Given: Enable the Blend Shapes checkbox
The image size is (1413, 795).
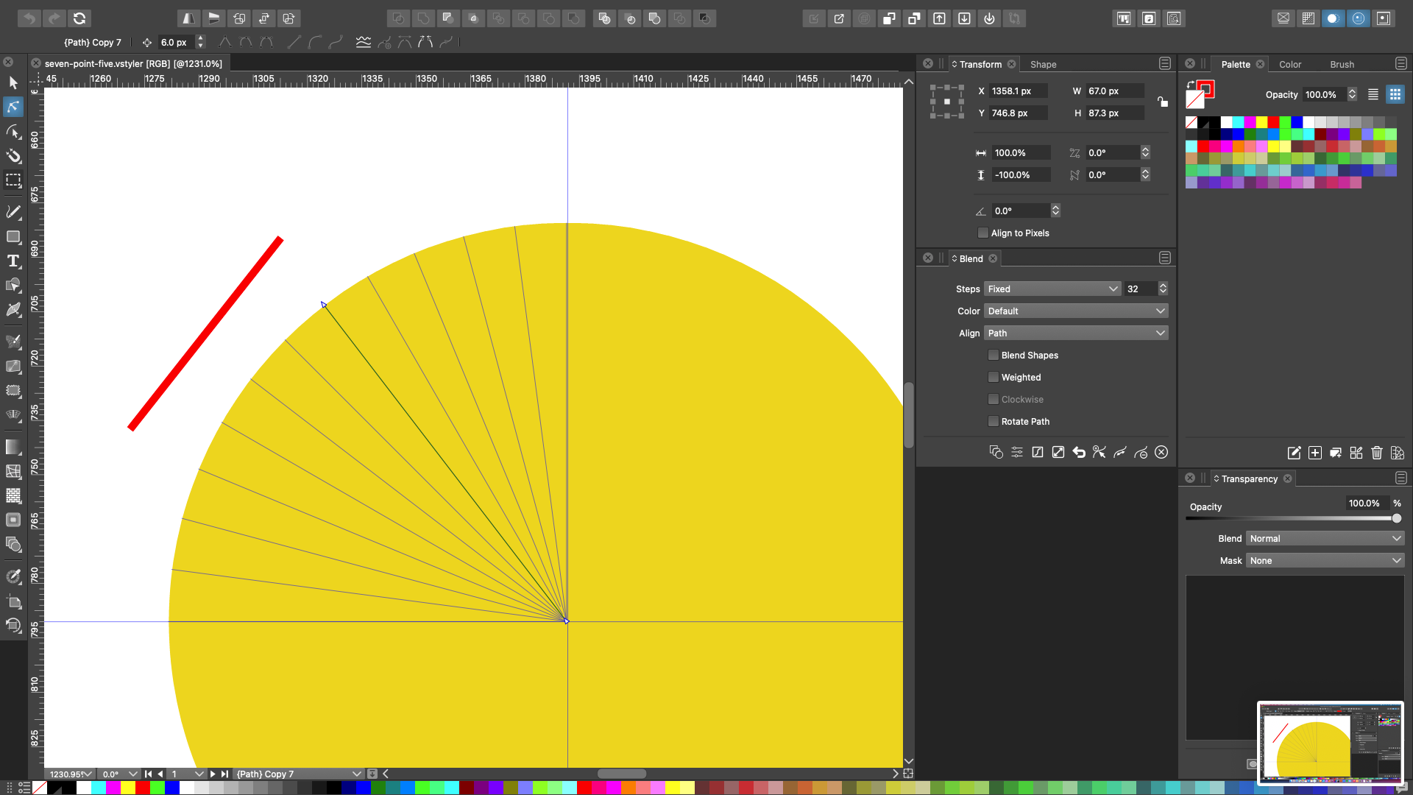Looking at the screenshot, I should 994,356.
